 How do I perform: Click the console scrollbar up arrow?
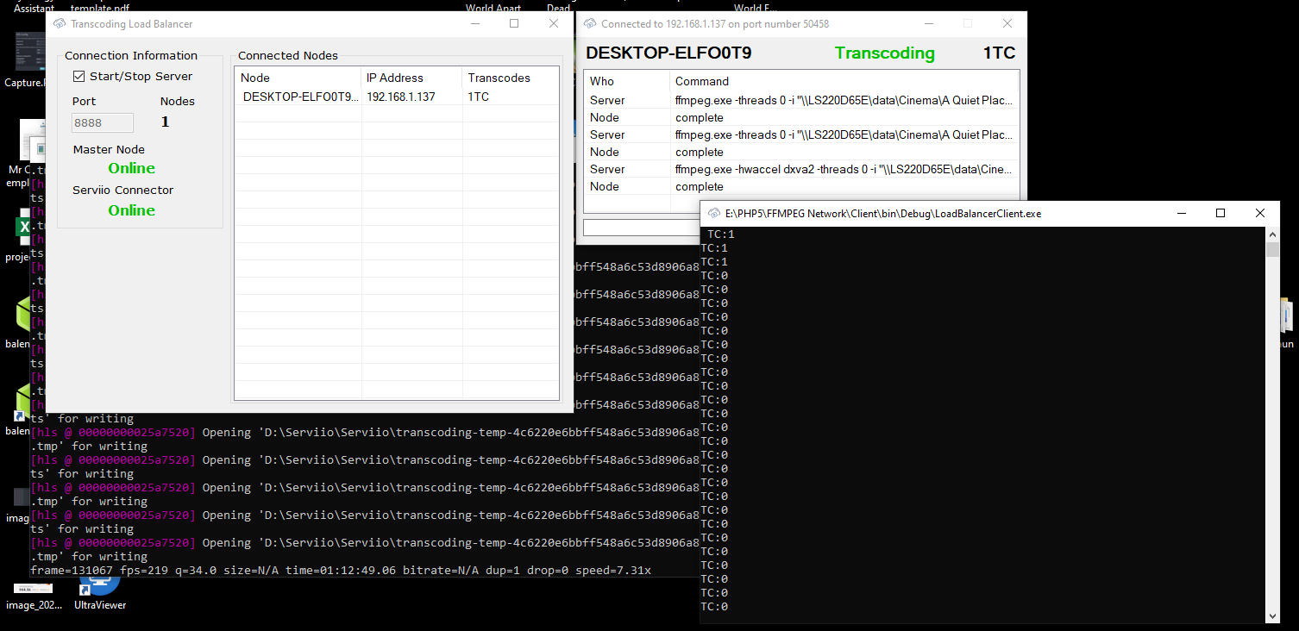(x=1272, y=234)
